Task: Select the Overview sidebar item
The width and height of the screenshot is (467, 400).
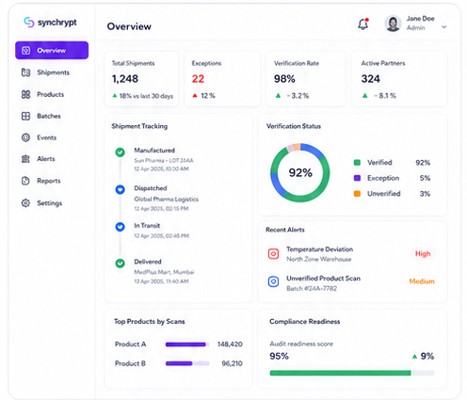Action: [x=52, y=50]
